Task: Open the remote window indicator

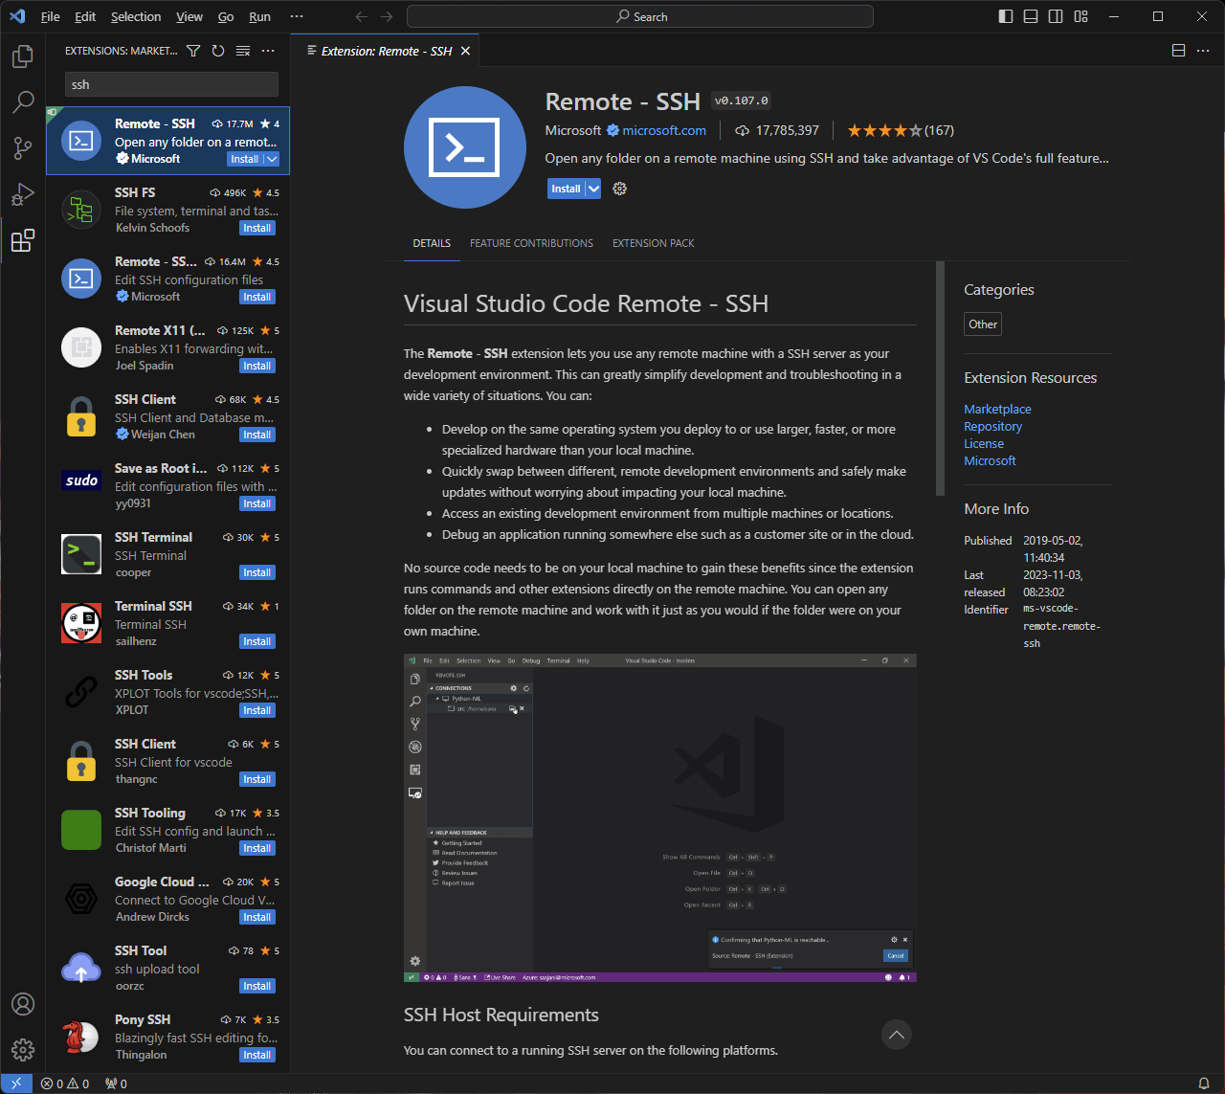Action: (16, 1083)
